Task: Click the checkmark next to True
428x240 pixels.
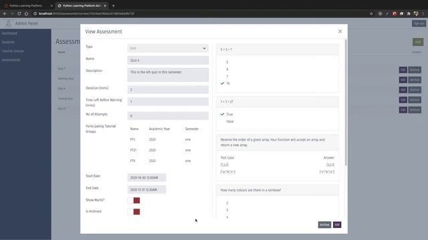Action: tap(222, 114)
